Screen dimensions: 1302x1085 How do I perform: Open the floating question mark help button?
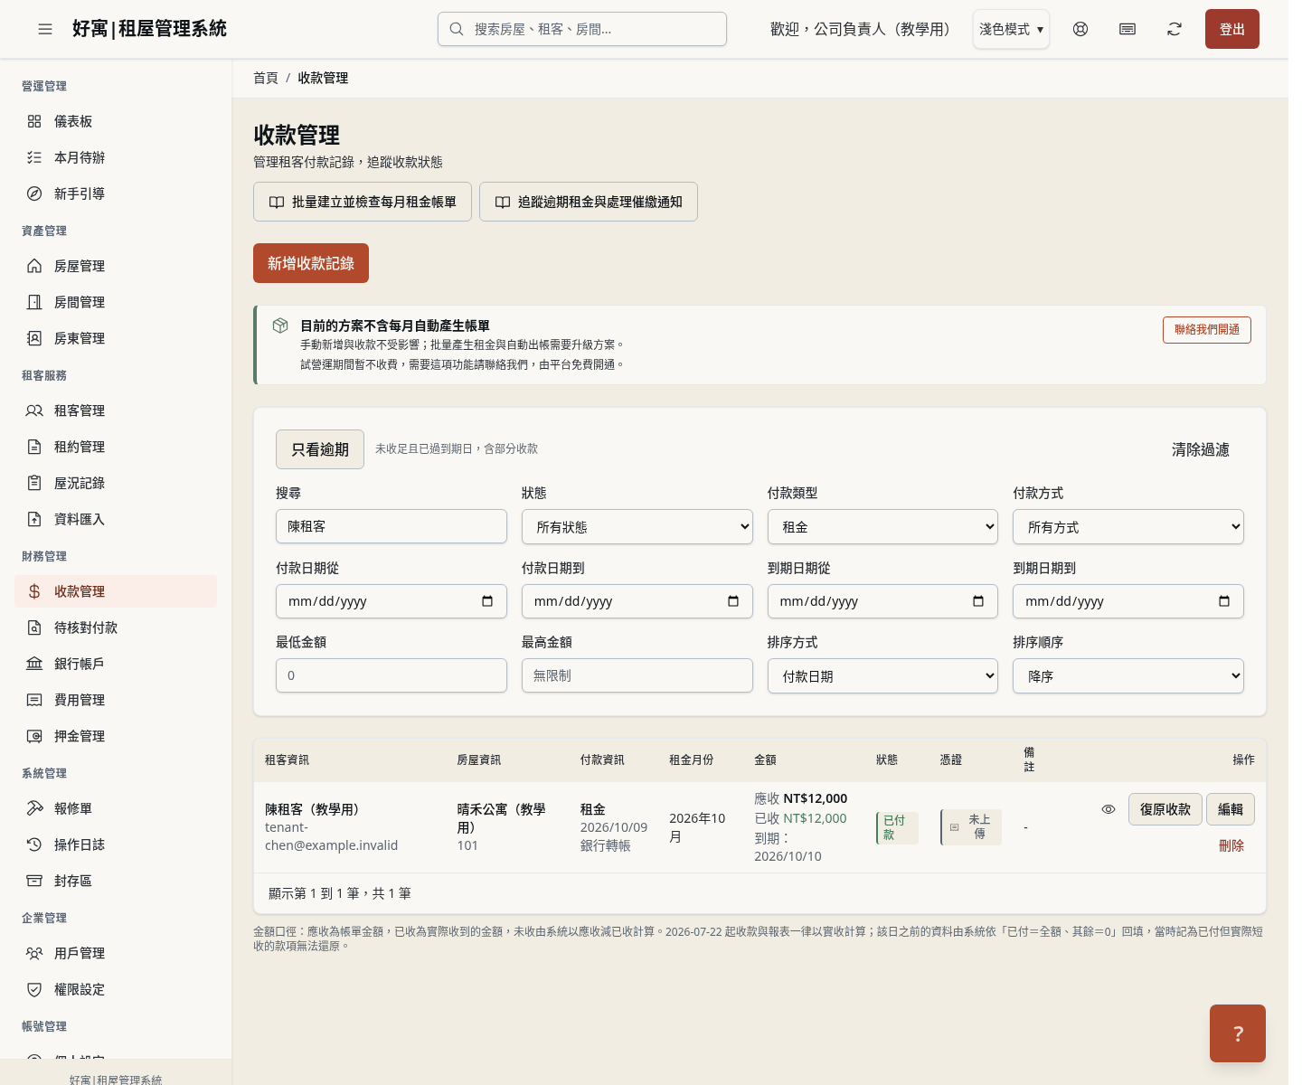coord(1238,1033)
